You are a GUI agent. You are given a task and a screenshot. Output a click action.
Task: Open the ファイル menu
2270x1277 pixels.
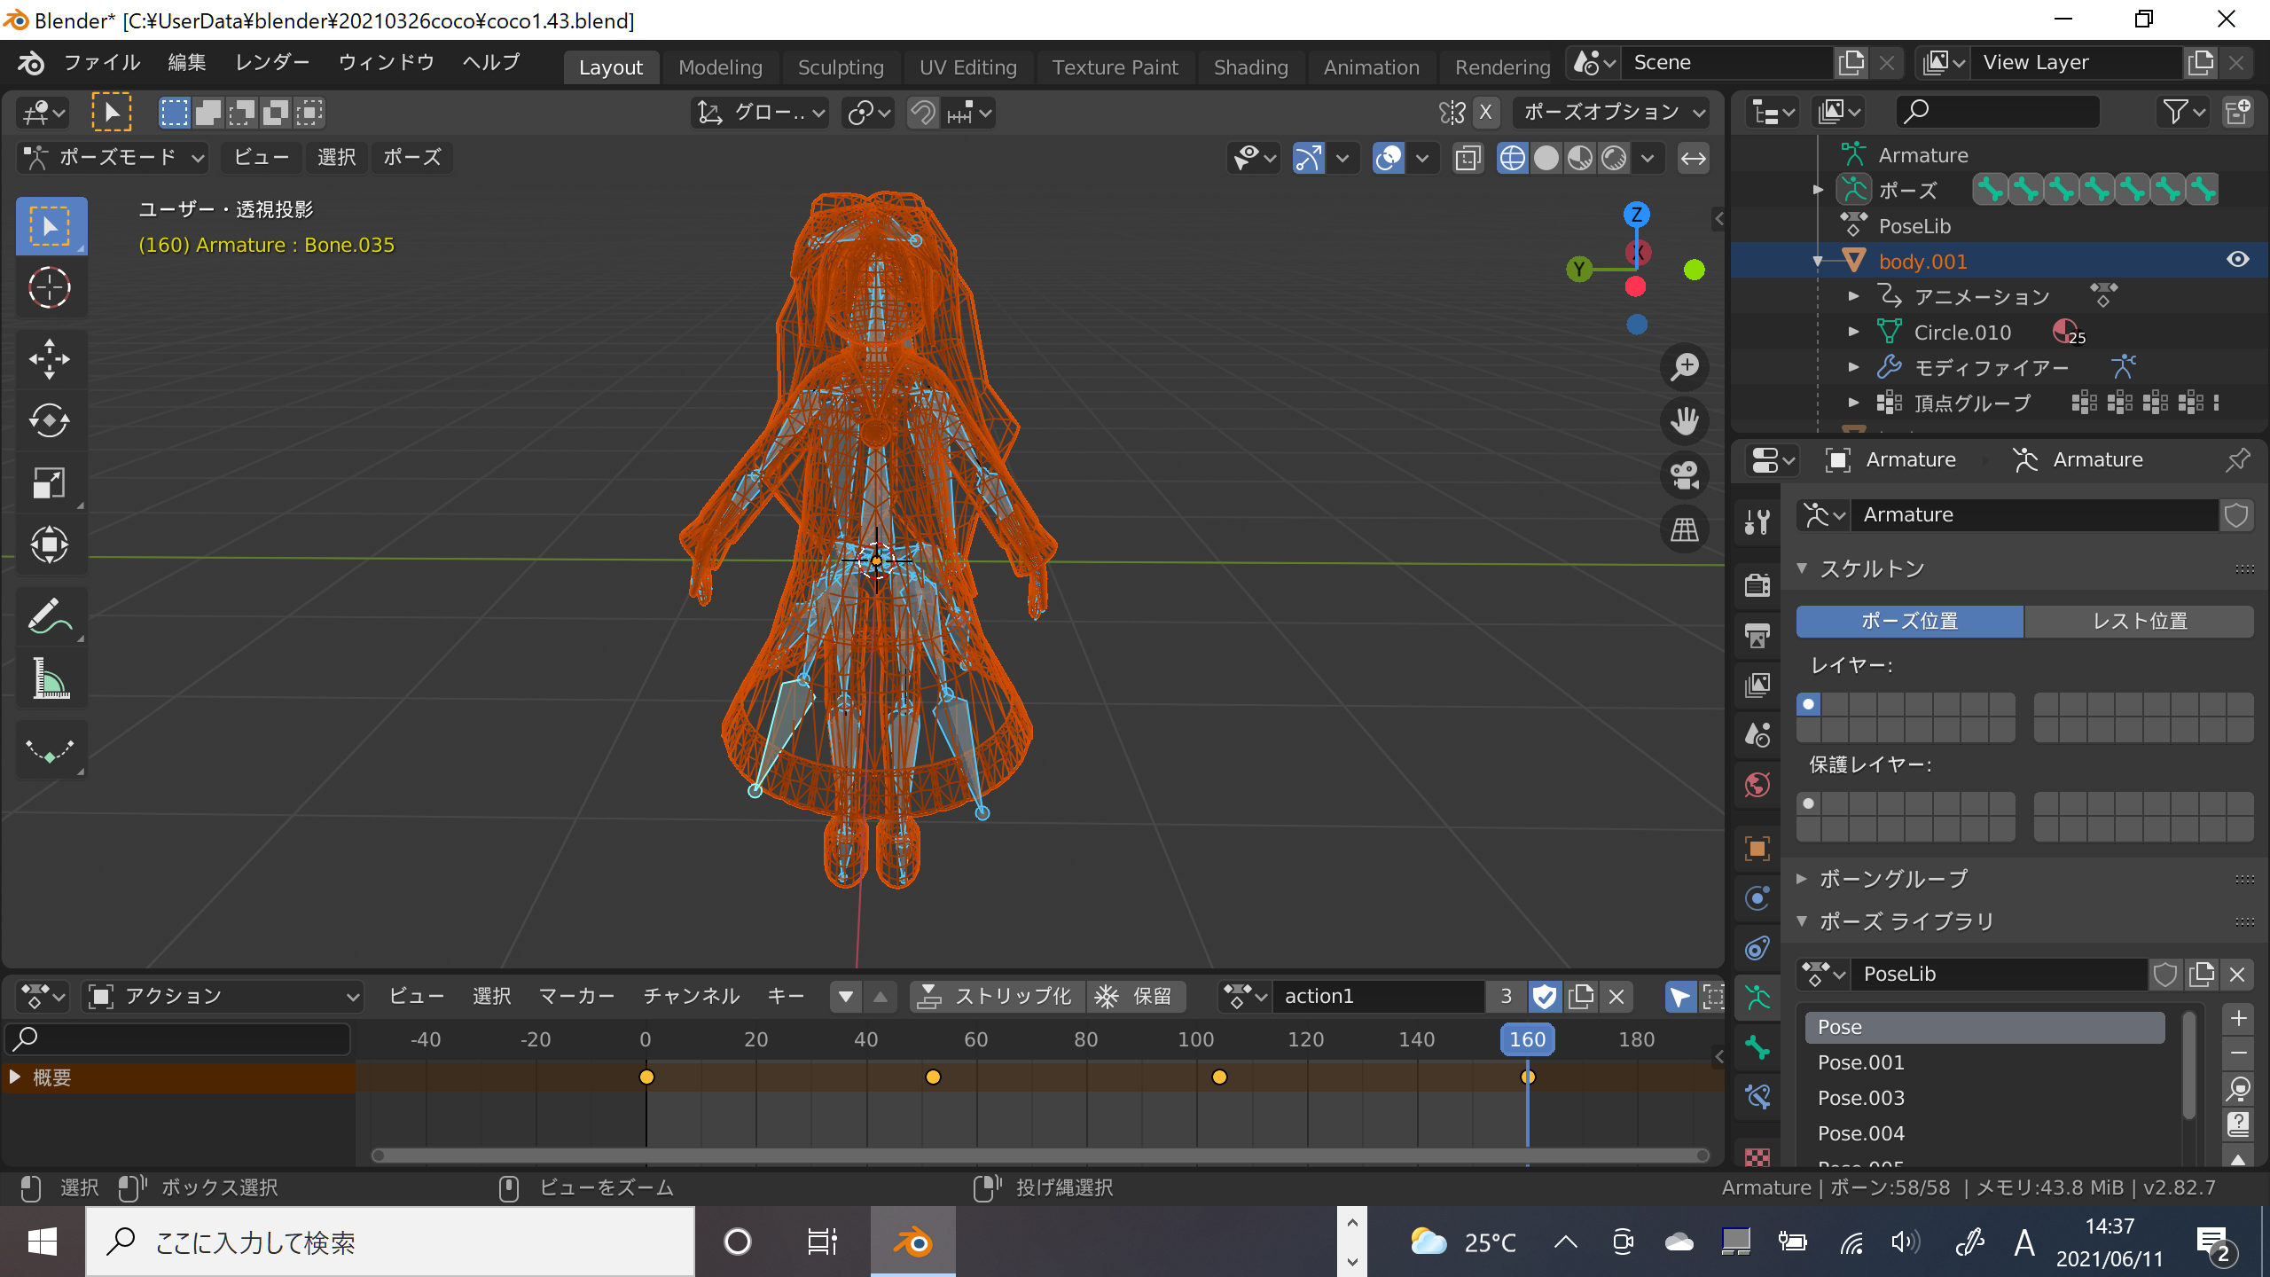click(101, 62)
